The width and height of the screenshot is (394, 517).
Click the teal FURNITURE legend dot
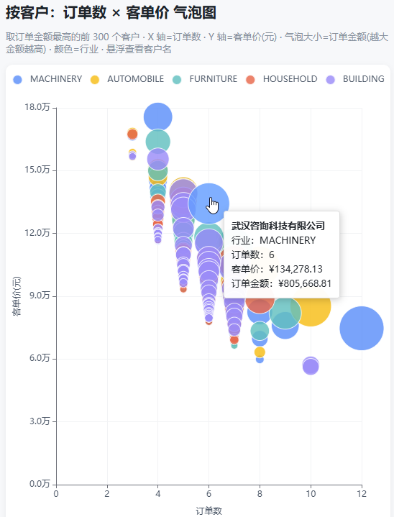point(177,80)
